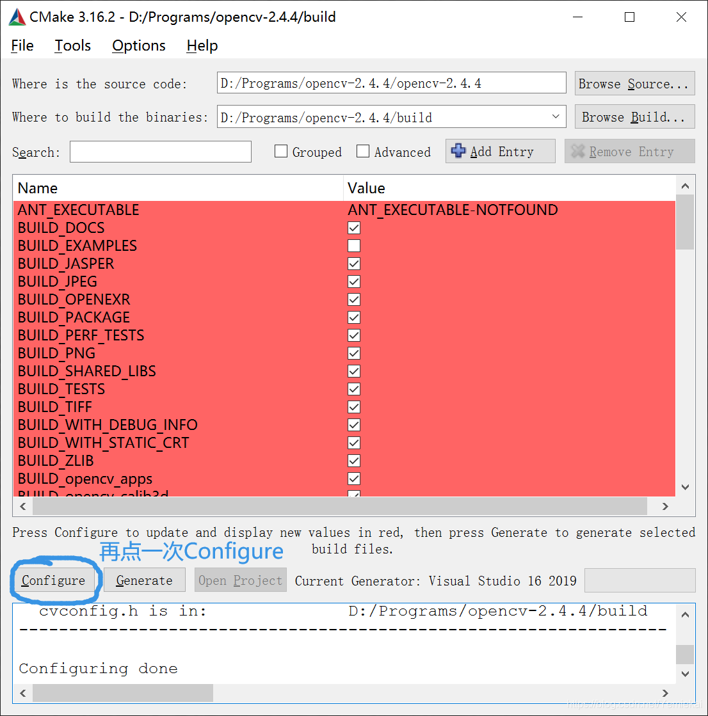Click the output log horizontal scrollbar thumb
Viewport: 708px width, 716px height.
(x=123, y=693)
